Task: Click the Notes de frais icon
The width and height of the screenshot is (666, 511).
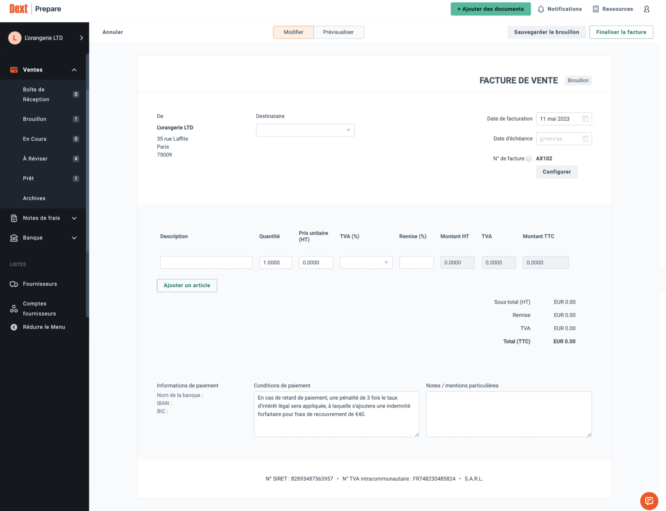Action: 14,218
